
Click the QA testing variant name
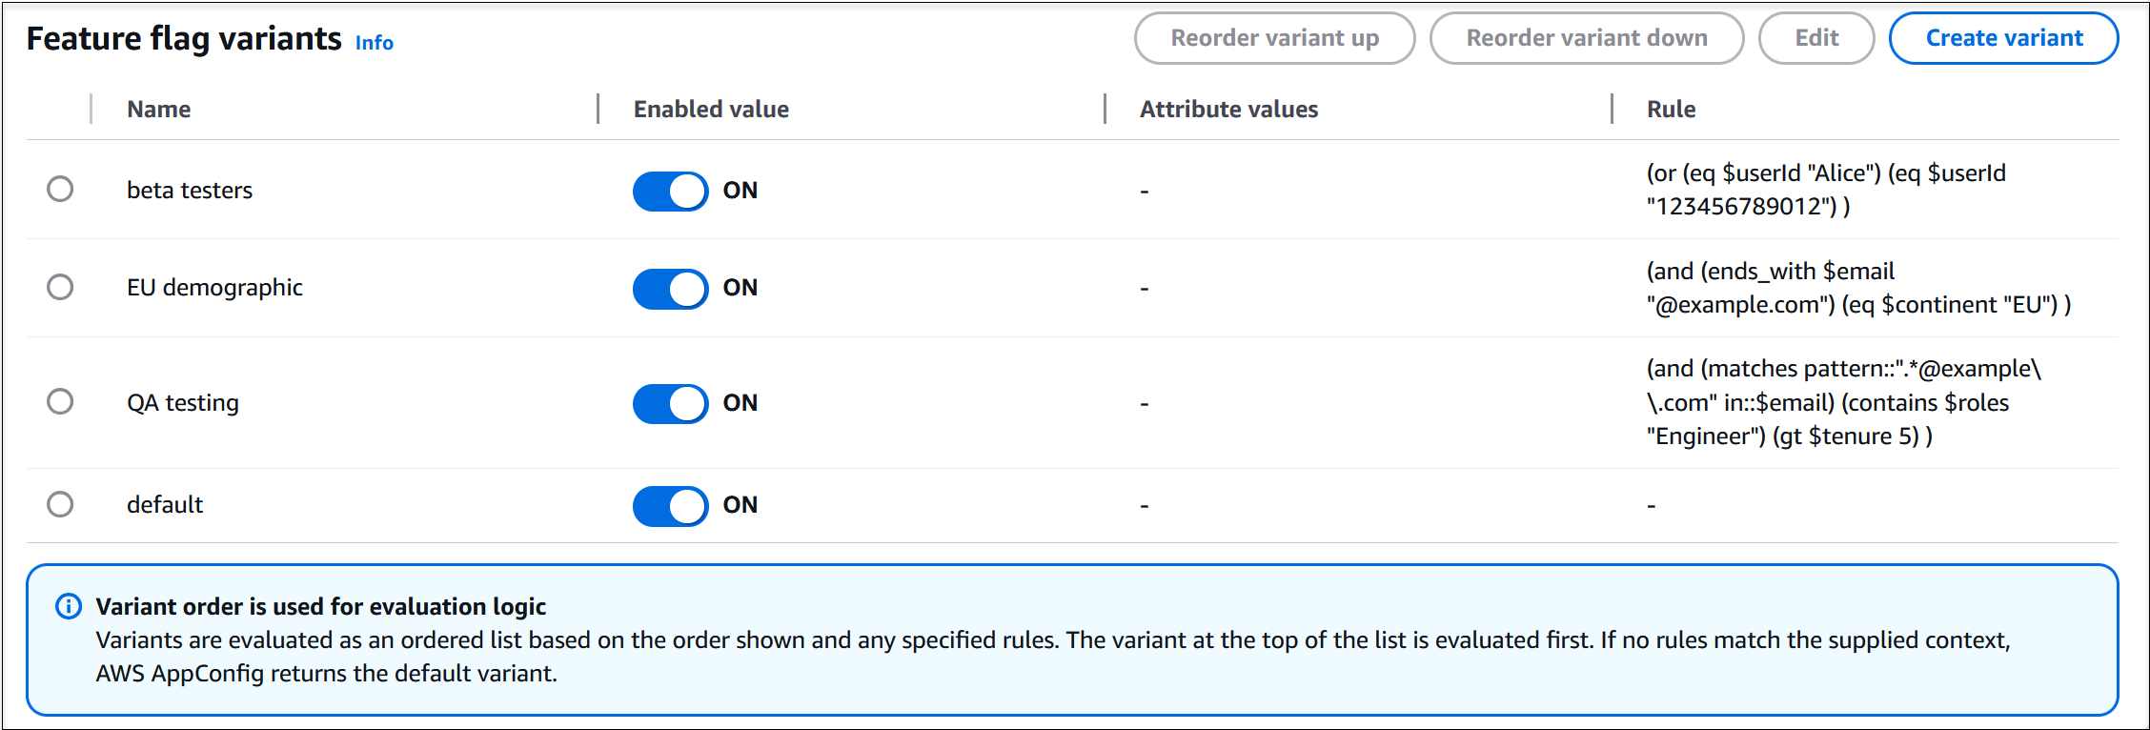point(183,402)
